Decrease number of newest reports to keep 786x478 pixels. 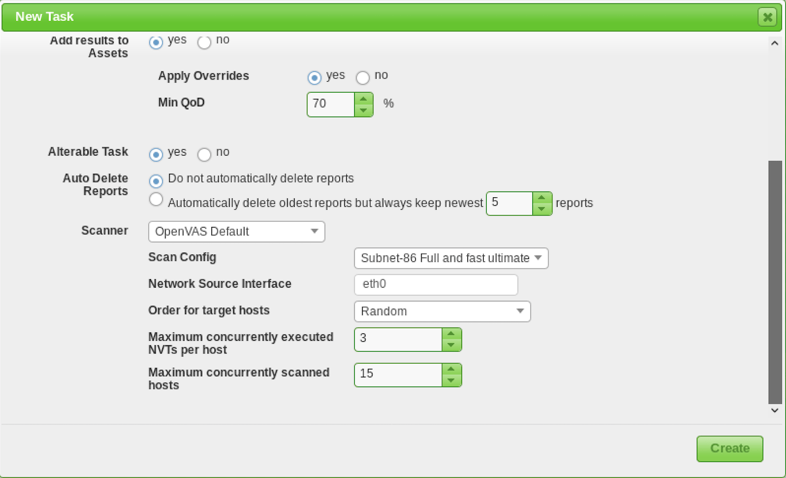tap(542, 209)
